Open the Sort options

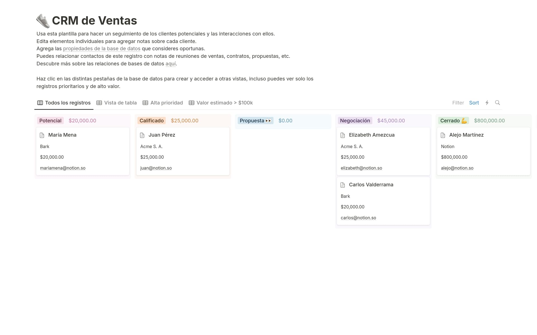point(474,103)
